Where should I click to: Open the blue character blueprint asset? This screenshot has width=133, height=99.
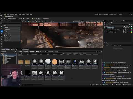(75, 62)
